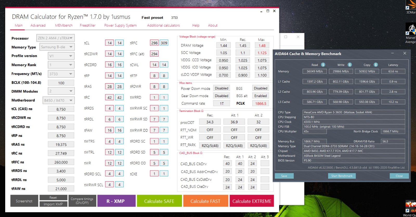Open the Power Supply System tab
Viewport: 416px width, 217px height.
click(x=120, y=25)
